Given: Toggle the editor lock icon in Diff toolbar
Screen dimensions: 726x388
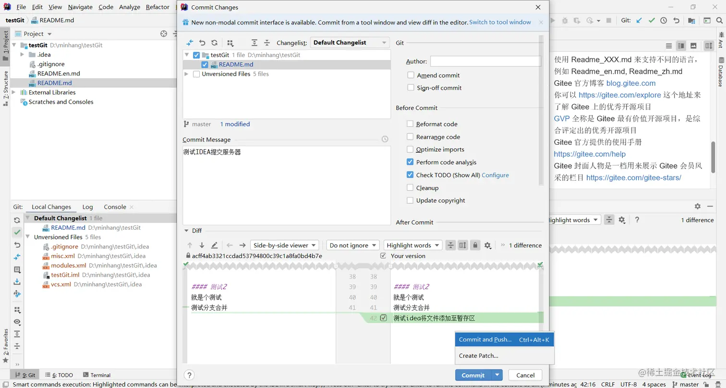Looking at the screenshot, I should [475, 245].
